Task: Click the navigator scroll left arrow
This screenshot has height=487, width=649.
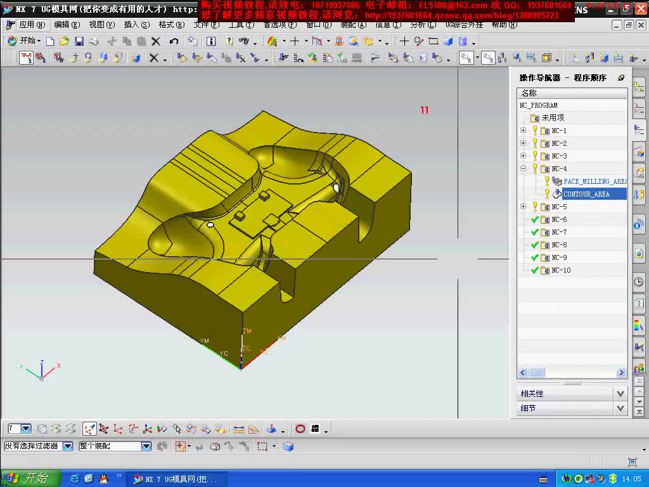Action: click(x=523, y=373)
